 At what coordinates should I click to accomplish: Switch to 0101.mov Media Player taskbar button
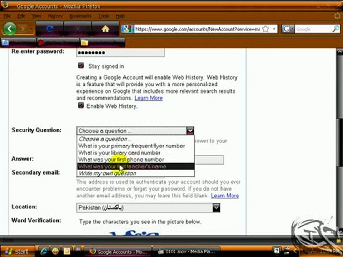click(x=187, y=252)
